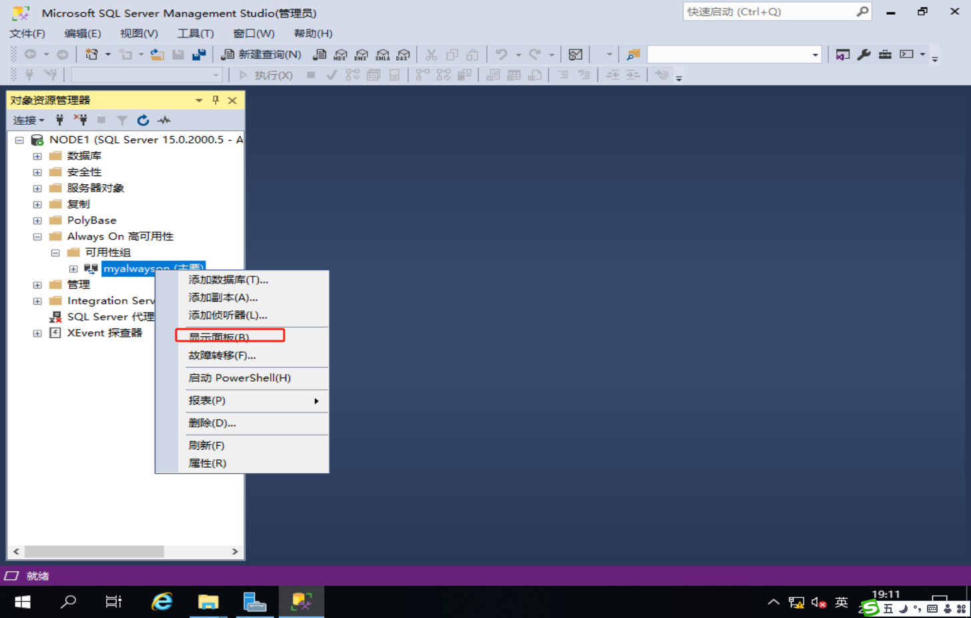The image size is (971, 618).
Task: Open Object Explorer window position dropdown
Action: (x=199, y=100)
